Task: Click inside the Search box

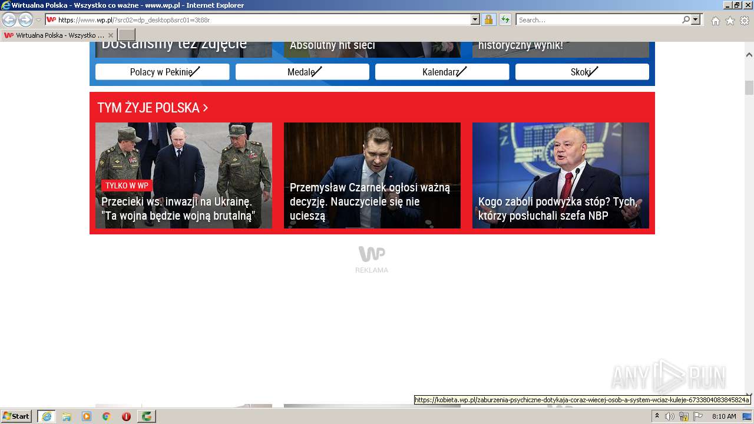Action: [598, 20]
